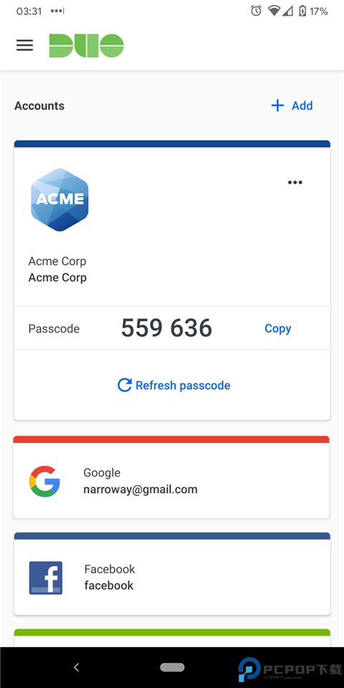Viewport: 344px width, 688px height.
Task: Open Acme Corp three-dot options menu
Action: (x=295, y=183)
